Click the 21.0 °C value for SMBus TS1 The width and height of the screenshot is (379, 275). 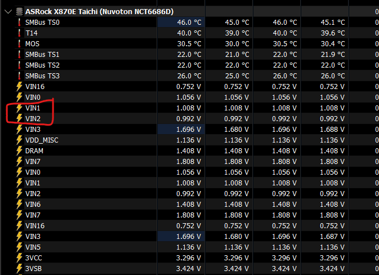click(x=237, y=55)
